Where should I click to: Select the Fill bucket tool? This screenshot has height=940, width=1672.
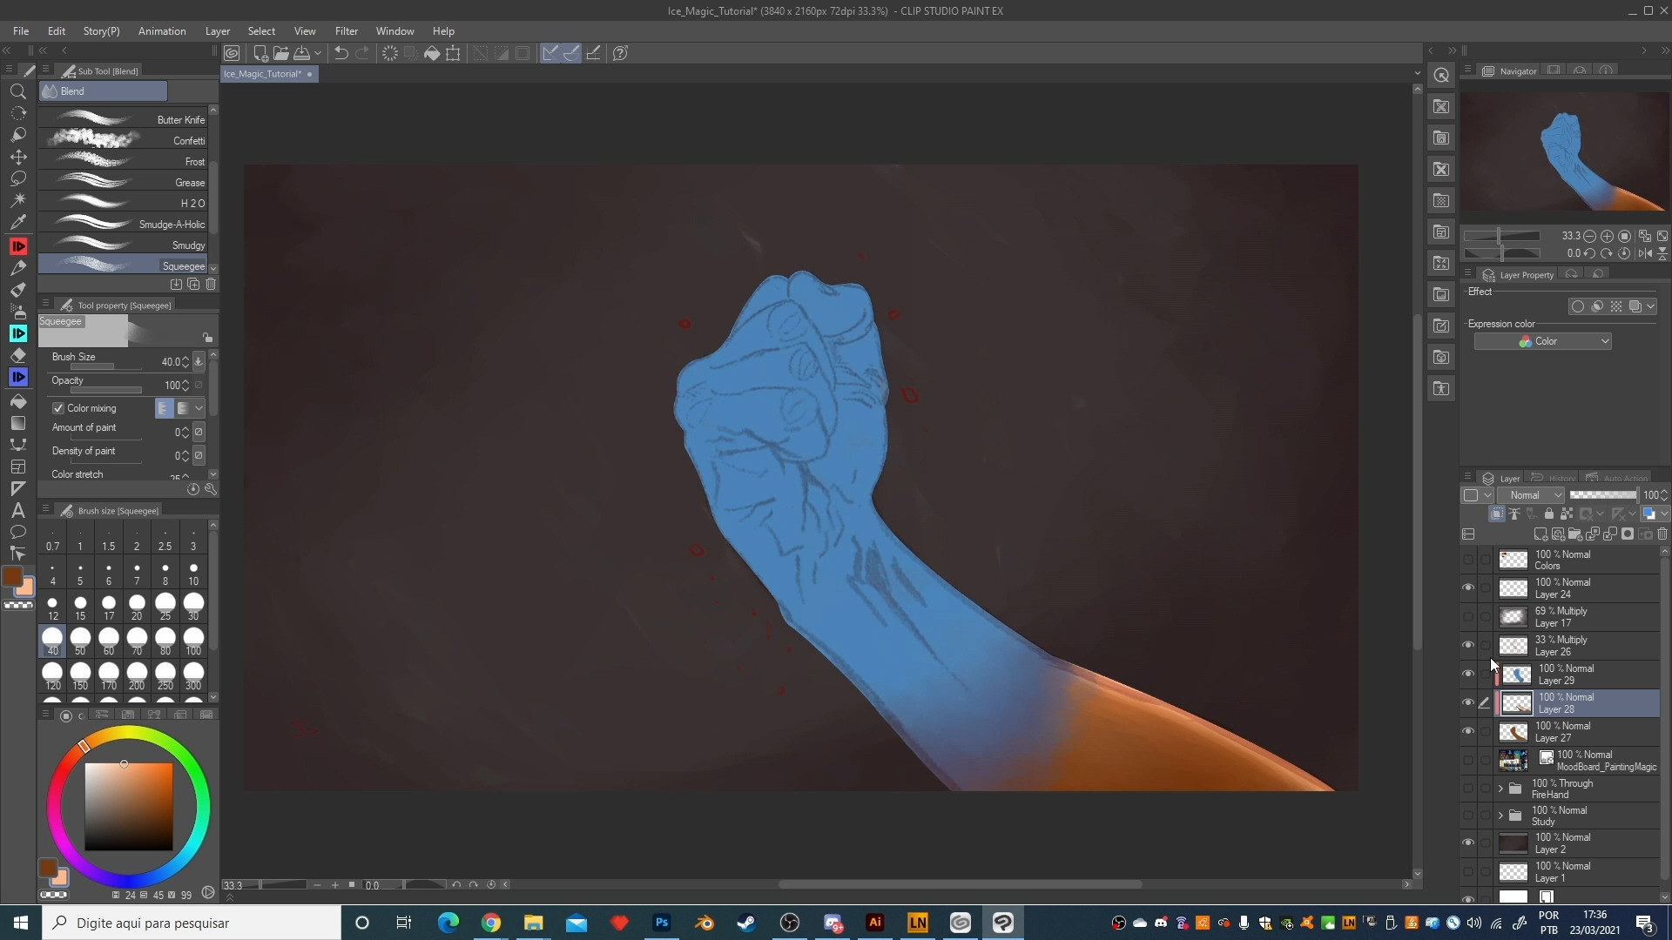click(17, 401)
